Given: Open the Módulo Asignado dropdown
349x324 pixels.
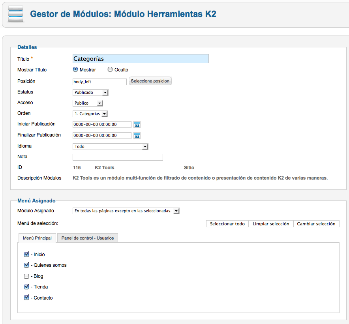Looking at the screenshot, I should point(126,211).
